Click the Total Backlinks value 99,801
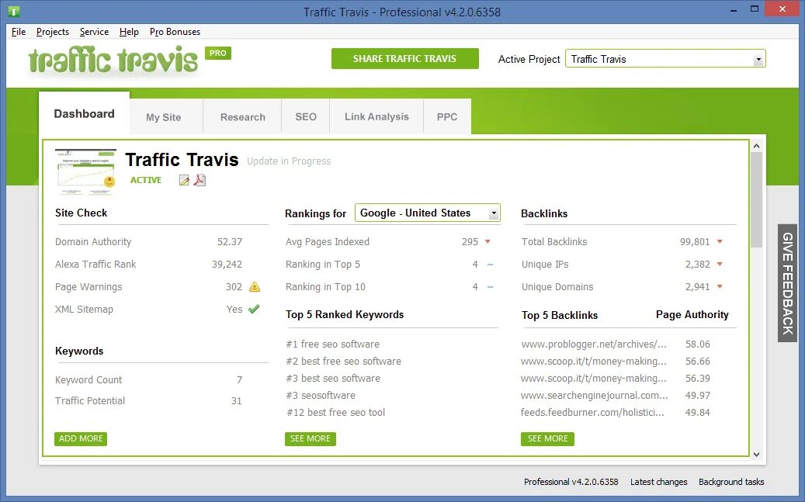 pyautogui.click(x=695, y=242)
